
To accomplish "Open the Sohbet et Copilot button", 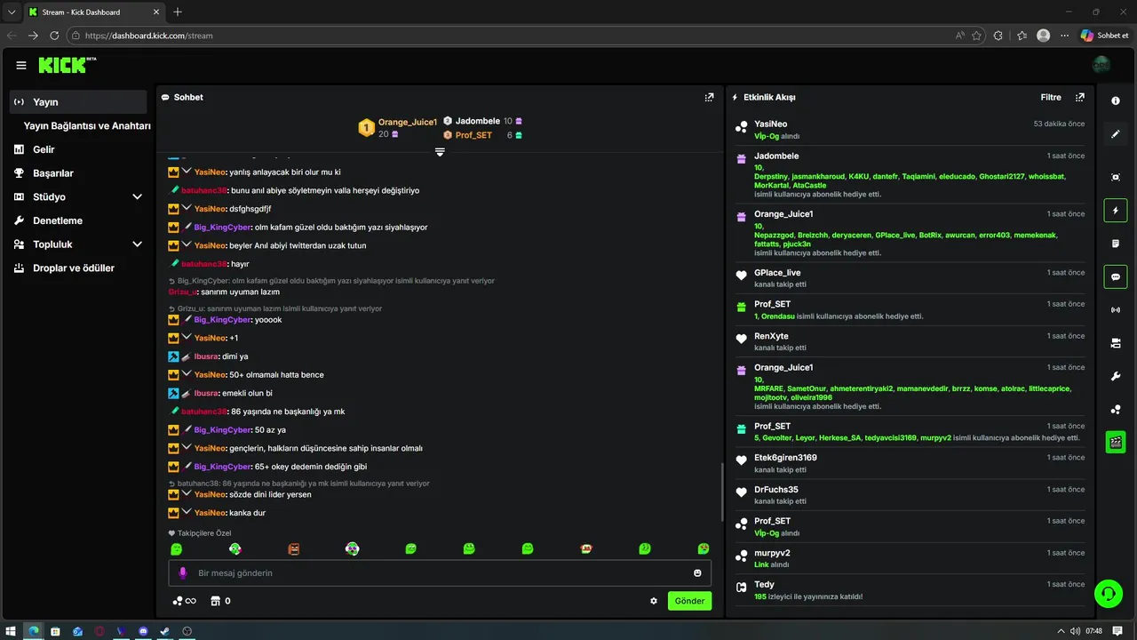I will 1105,36.
